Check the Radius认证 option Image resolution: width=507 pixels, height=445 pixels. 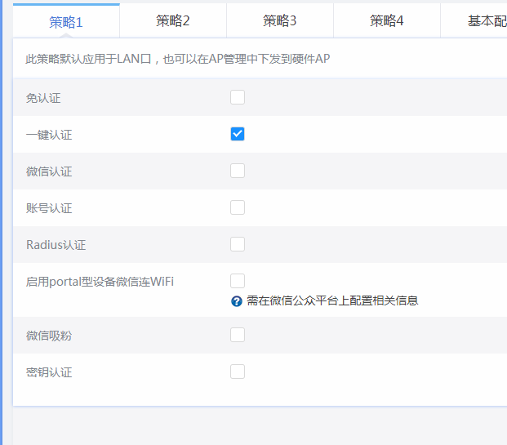tap(238, 244)
